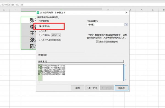This screenshot has width=165, height=108.
Task: Select column L header in spreadsheet
Action: 153,10
